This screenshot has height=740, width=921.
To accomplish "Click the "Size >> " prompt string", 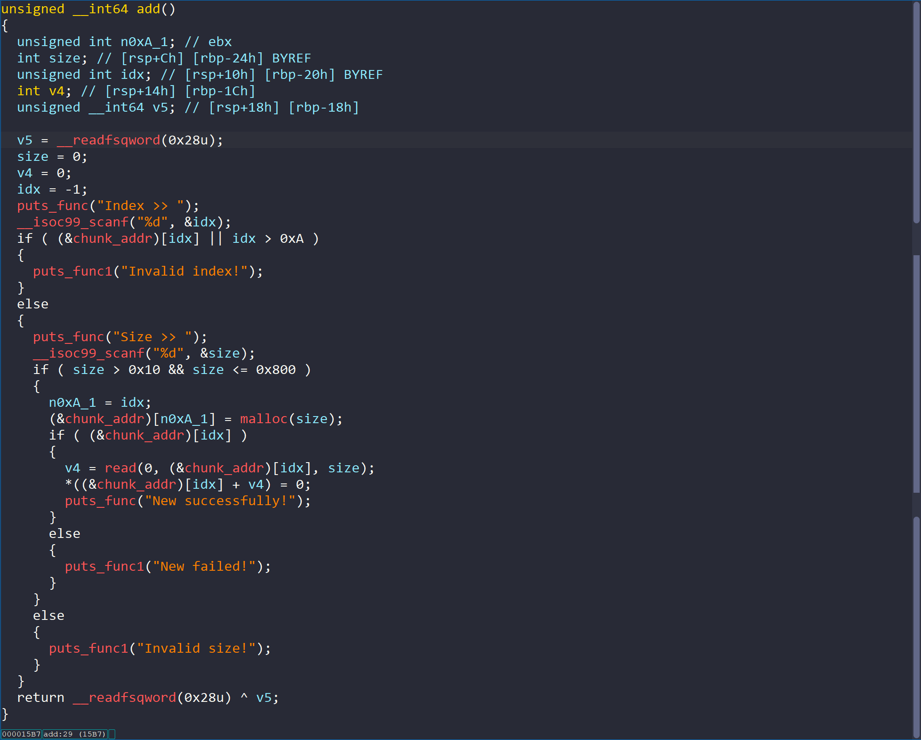I will (x=152, y=337).
